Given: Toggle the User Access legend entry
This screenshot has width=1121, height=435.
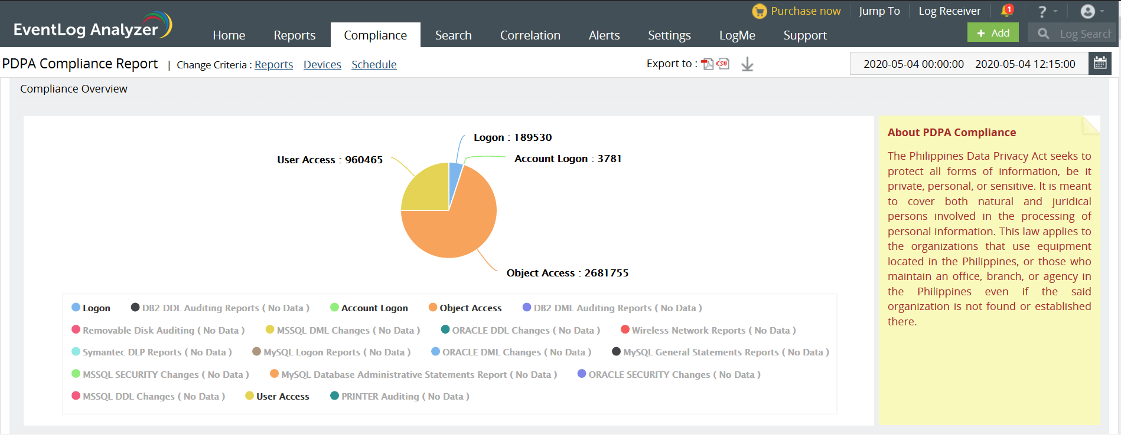Looking at the screenshot, I should point(278,396).
